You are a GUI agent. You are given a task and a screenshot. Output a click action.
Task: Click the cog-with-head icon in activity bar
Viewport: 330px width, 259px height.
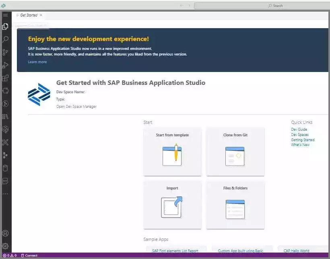(5, 129)
